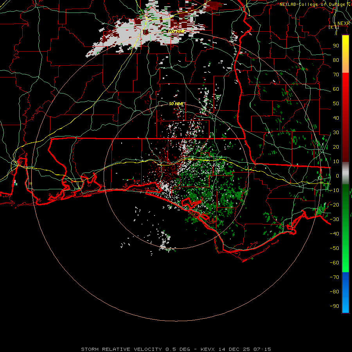The width and height of the screenshot is (352, 352).
Task: Pick the gray zero-velocity segment of color bar
Action: [345, 173]
